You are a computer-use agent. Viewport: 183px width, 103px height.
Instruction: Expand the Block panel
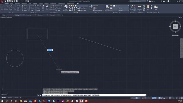(96, 13)
